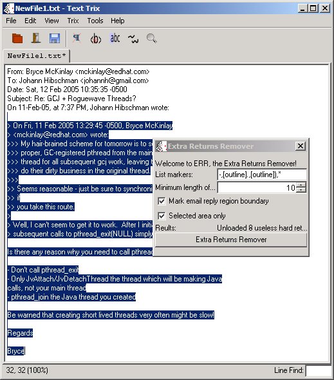Click the Line Find input box
The height and width of the screenshot is (380, 334).
[x=319, y=370]
